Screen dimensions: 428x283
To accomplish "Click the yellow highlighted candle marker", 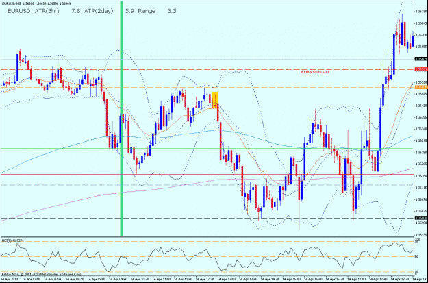I will [x=215, y=100].
